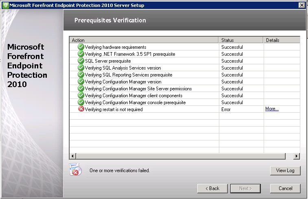Screen dimensions: 308x199
Task: Select row Verifying restart is not required
Action: pyautogui.click(x=185, y=109)
